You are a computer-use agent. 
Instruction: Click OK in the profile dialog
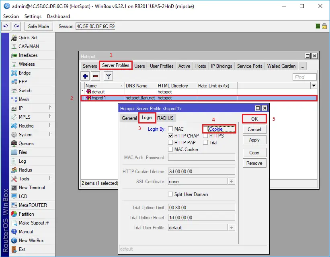[254, 119]
